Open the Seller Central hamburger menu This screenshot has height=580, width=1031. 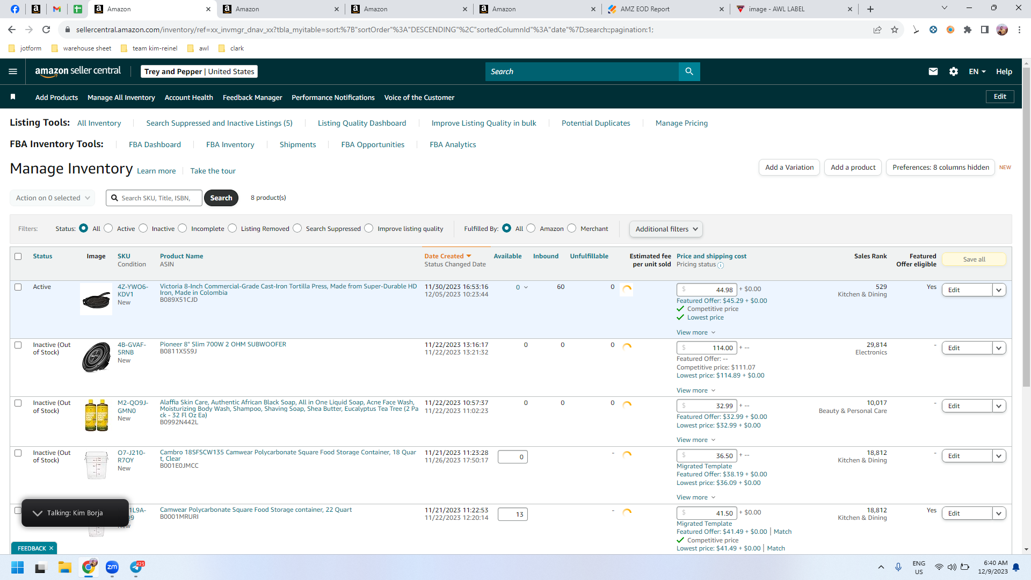coord(13,71)
